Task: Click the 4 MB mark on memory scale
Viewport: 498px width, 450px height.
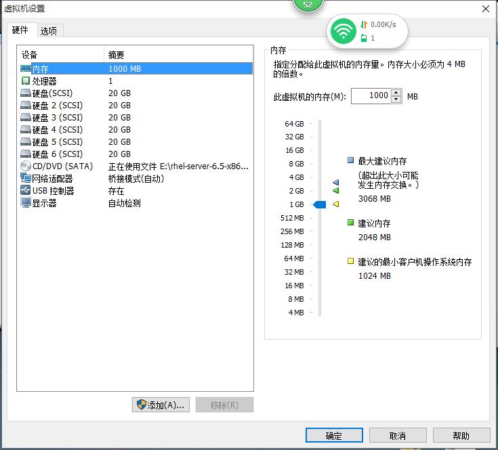Action: tap(296, 313)
